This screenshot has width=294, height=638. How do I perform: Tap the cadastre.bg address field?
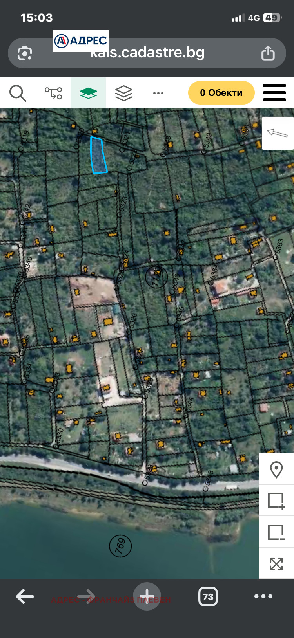click(147, 53)
